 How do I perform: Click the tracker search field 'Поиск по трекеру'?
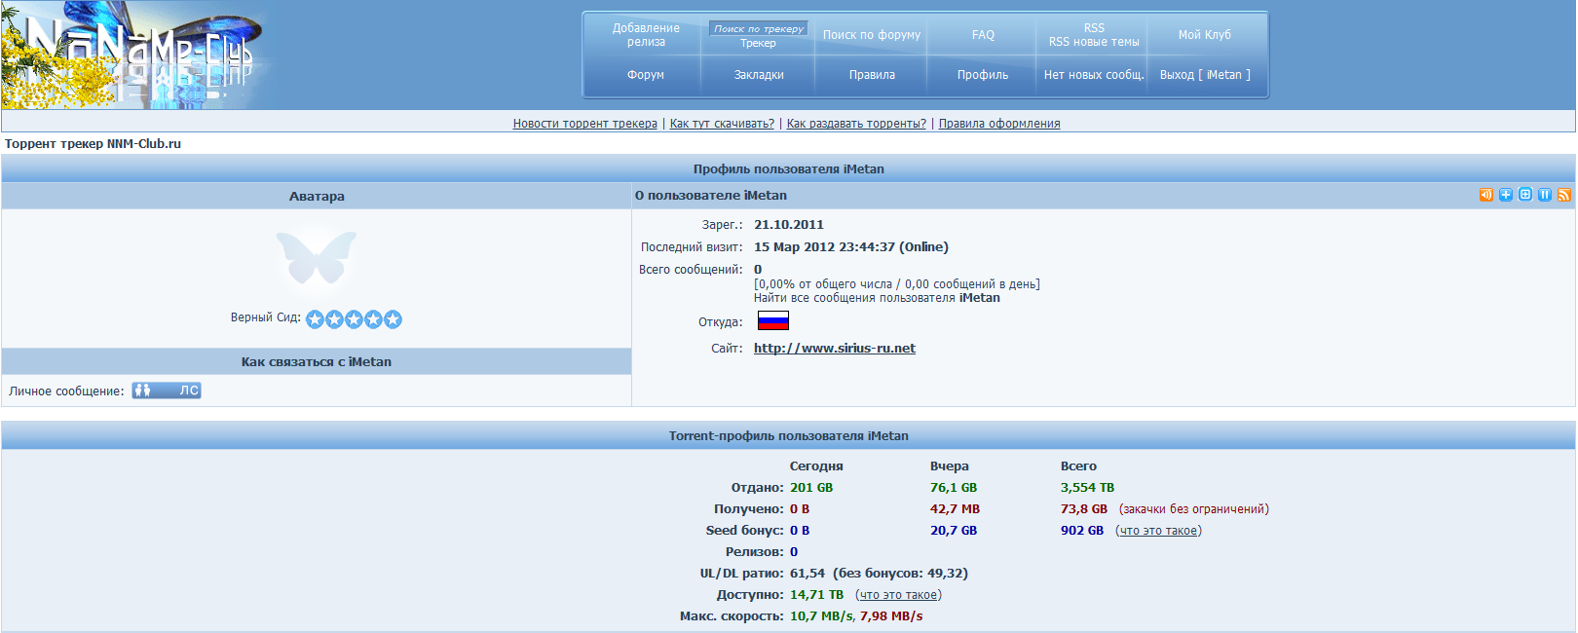[758, 29]
